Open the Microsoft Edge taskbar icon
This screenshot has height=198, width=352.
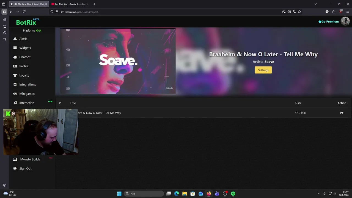177,194
